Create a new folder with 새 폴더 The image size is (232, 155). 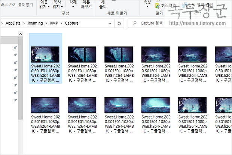(x=103, y=4)
